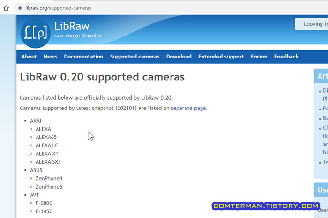
Task: Open the Extended support menu item
Action: pos(221,57)
